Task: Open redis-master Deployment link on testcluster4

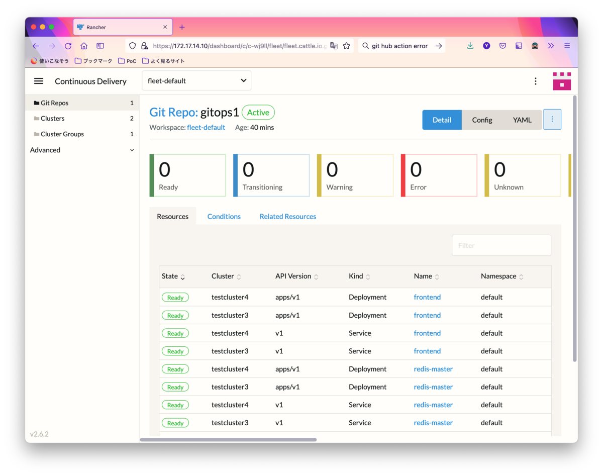Action: click(x=433, y=369)
